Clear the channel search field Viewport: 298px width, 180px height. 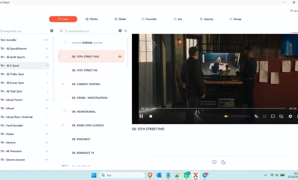(x=120, y=31)
